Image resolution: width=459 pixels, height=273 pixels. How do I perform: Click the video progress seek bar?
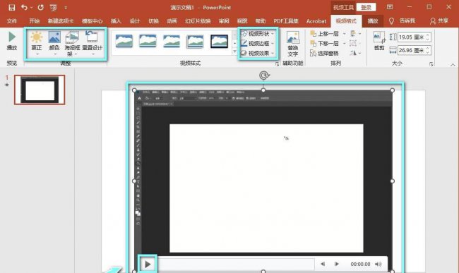(x=236, y=265)
